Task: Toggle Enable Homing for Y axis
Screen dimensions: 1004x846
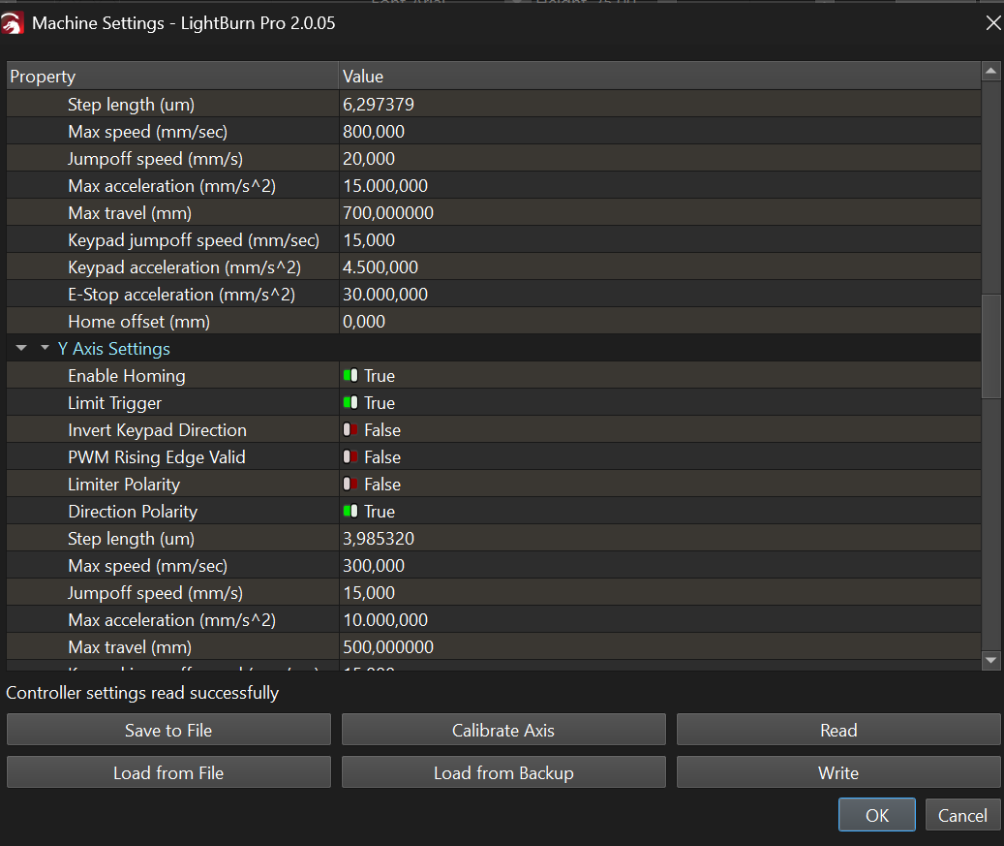Action: click(x=350, y=376)
